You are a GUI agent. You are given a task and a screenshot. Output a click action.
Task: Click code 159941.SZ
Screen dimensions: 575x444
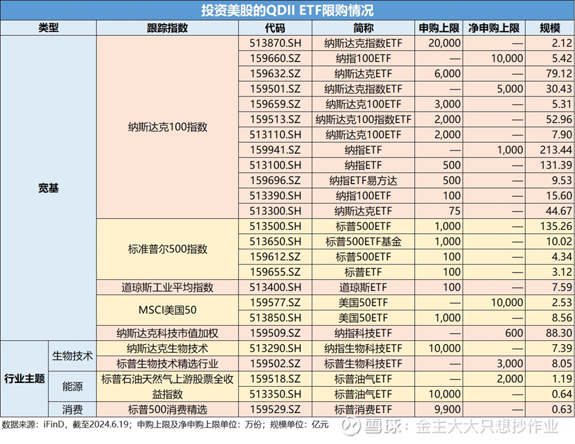coord(275,150)
